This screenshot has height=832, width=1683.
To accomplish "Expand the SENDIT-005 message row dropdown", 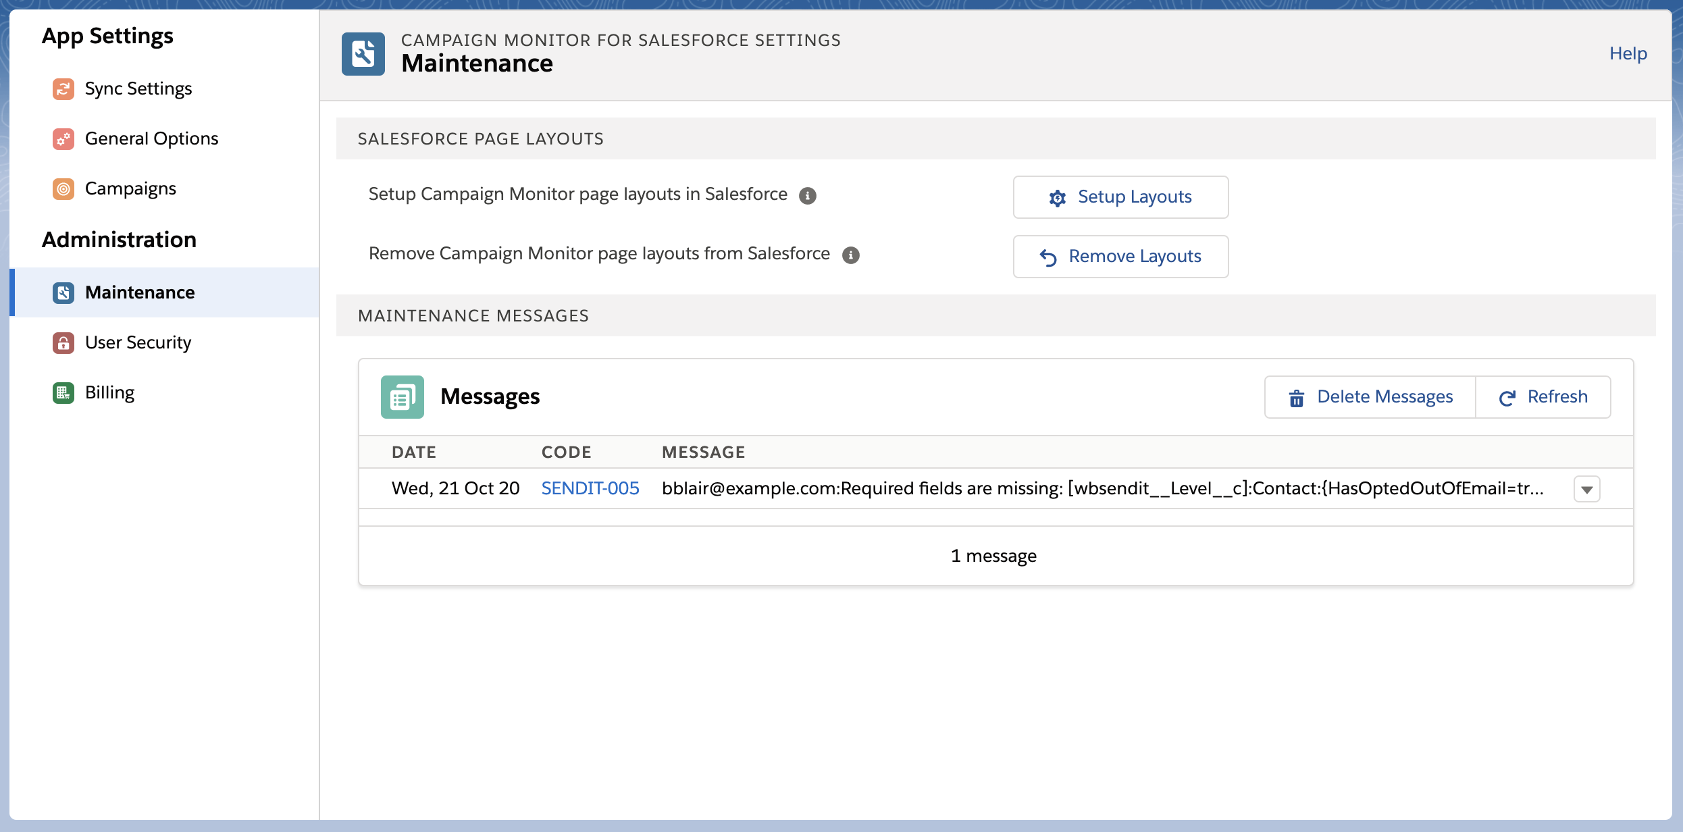I will pos(1586,489).
